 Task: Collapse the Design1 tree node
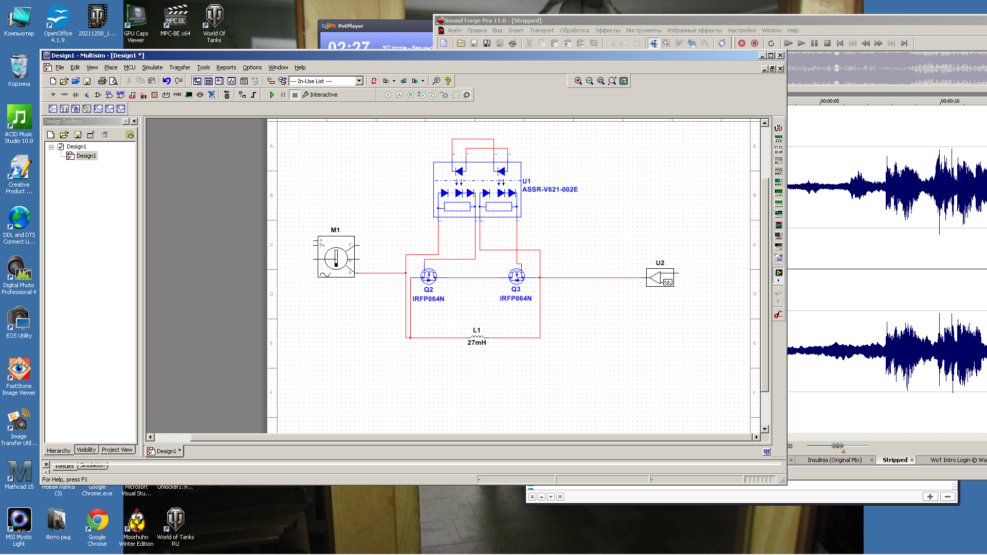pos(51,147)
